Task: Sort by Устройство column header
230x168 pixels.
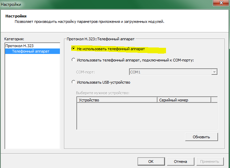Action: click(117, 100)
